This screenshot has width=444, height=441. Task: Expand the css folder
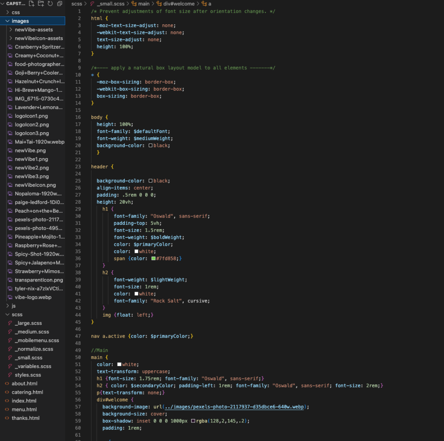pyautogui.click(x=7, y=13)
